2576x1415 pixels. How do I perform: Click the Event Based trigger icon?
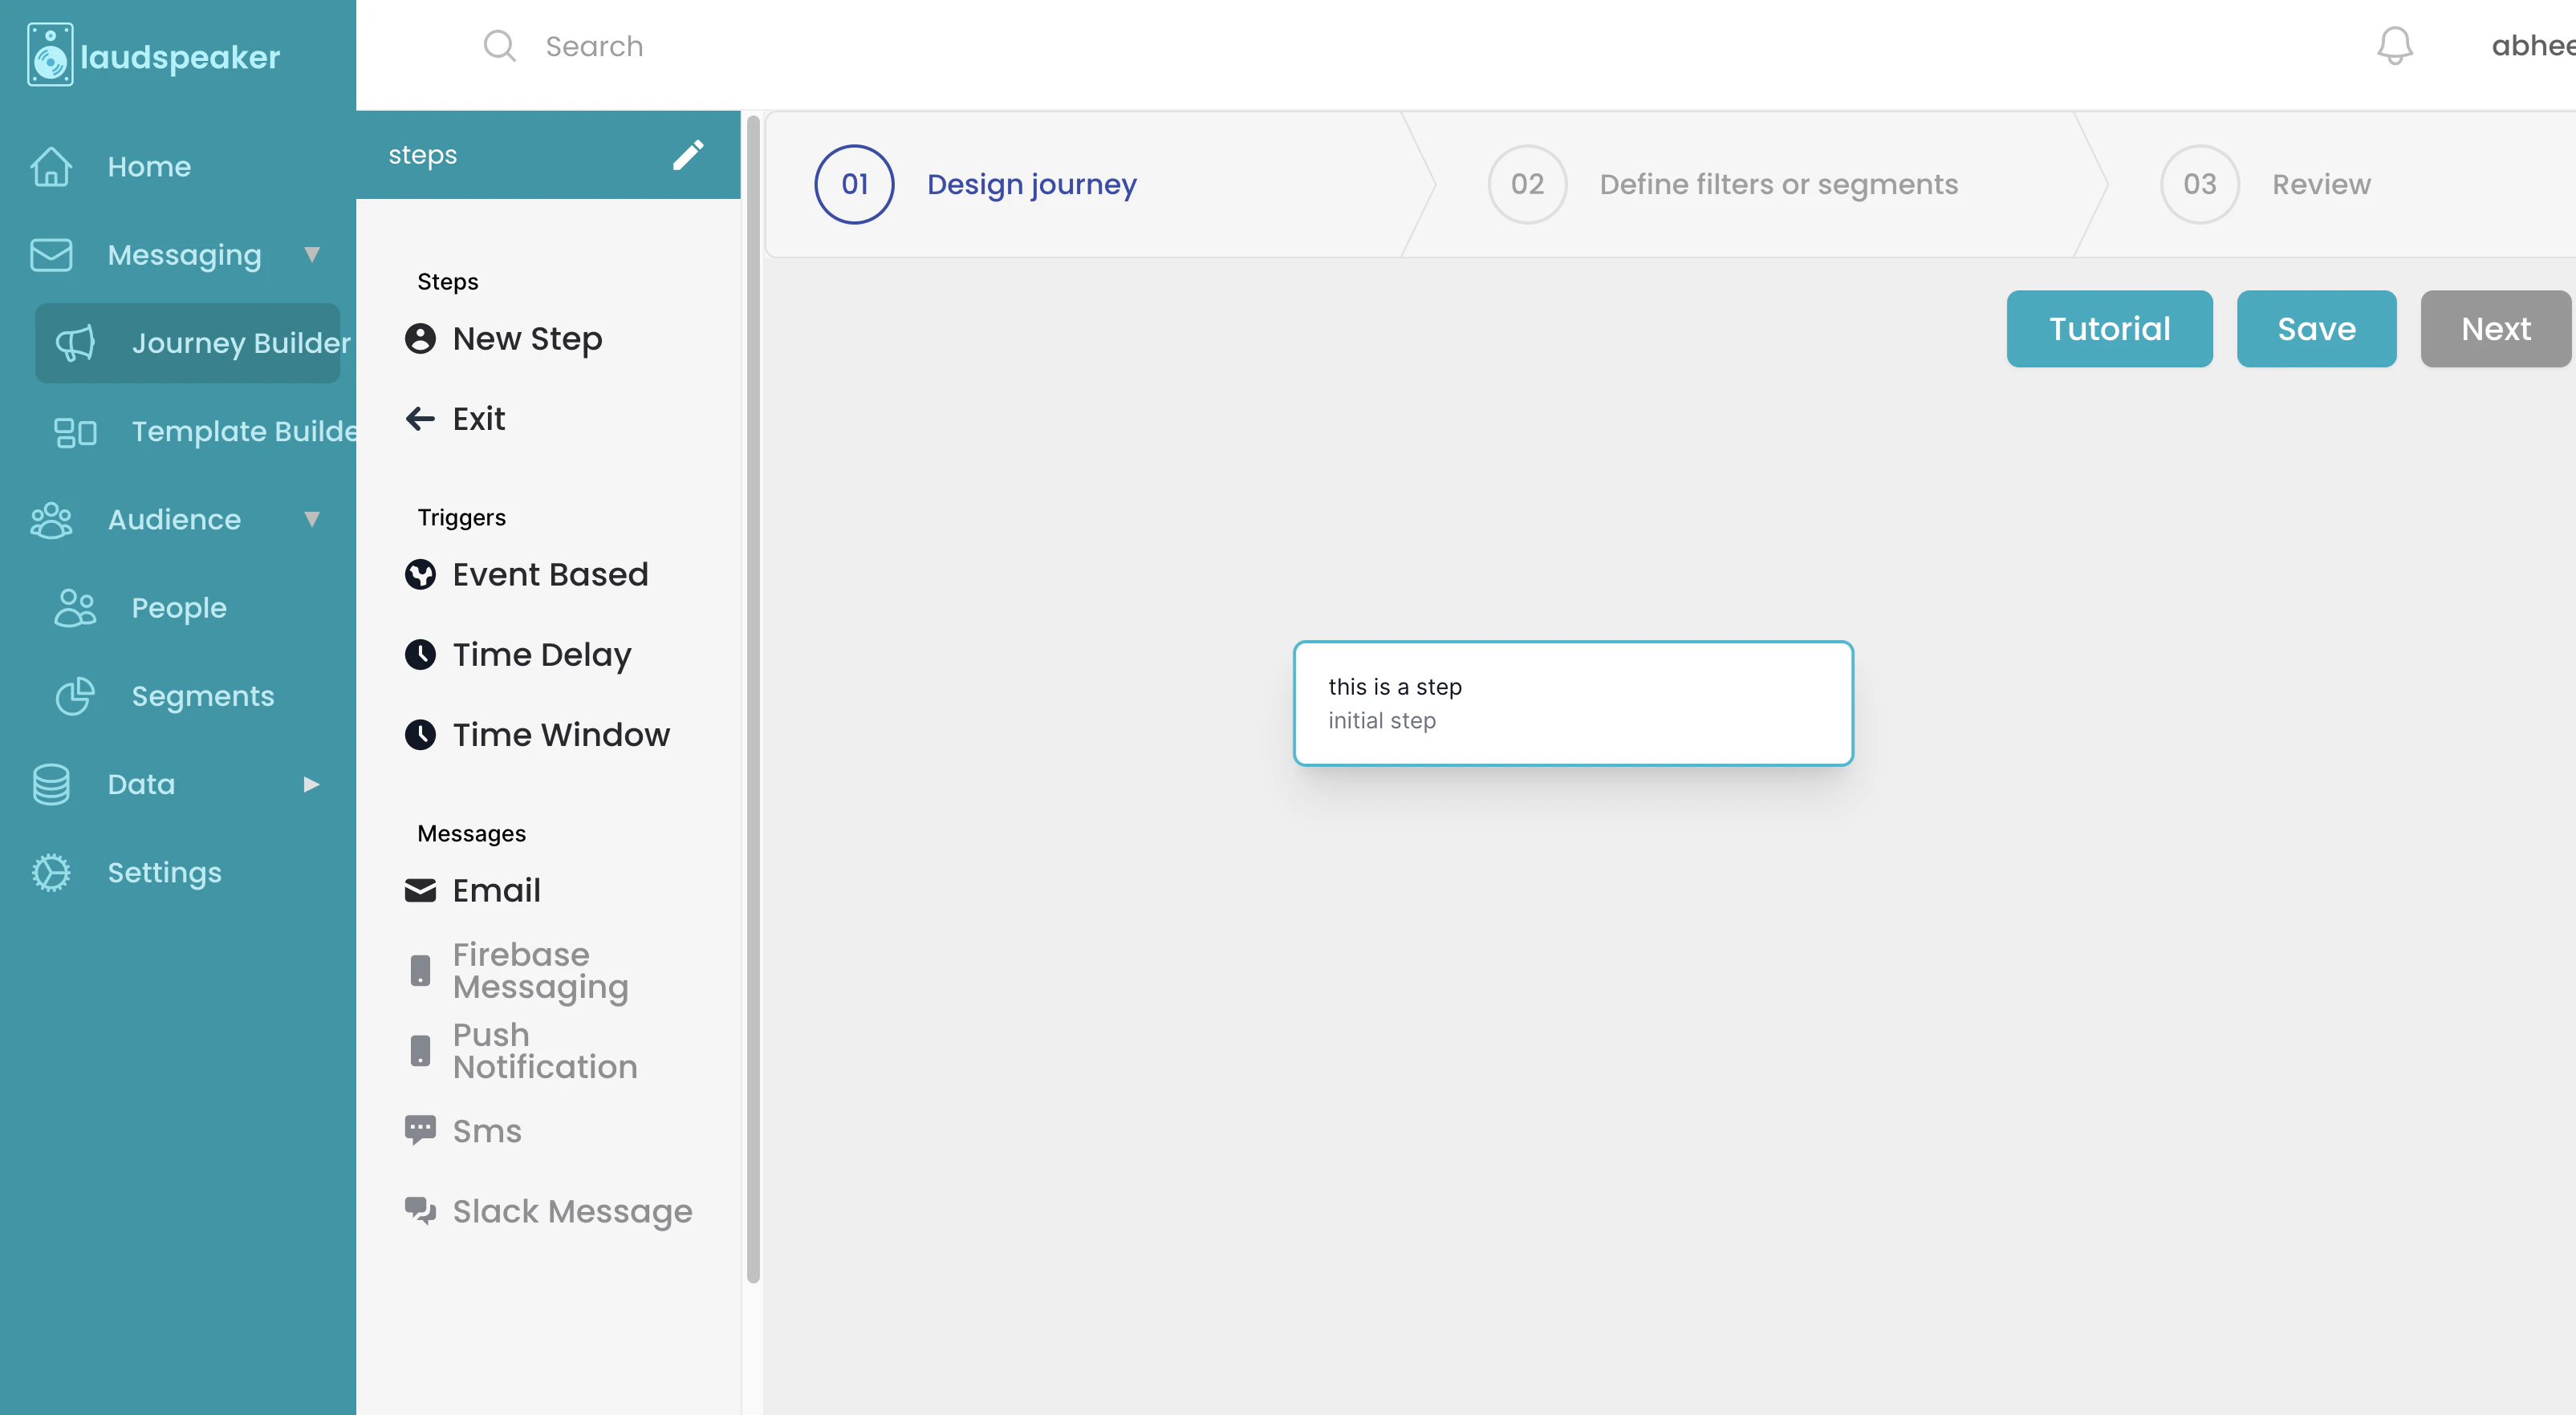pos(420,574)
